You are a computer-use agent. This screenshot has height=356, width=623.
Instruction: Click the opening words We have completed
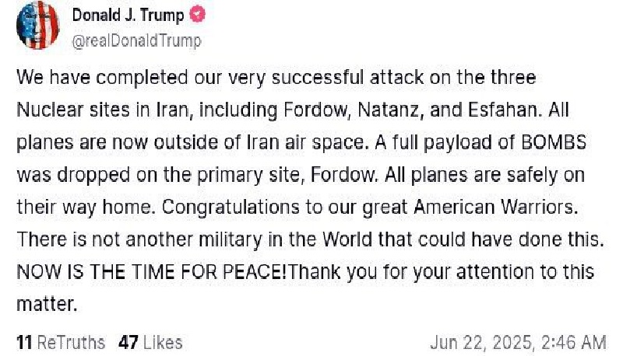102,78
